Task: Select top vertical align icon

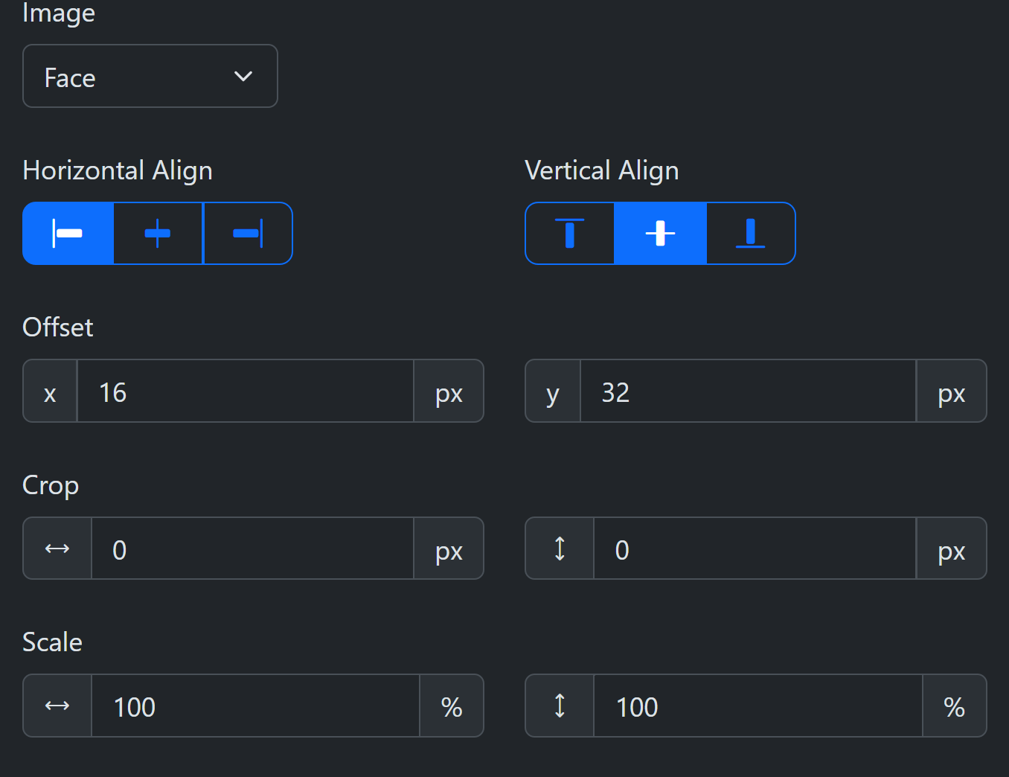Action: [x=570, y=234]
